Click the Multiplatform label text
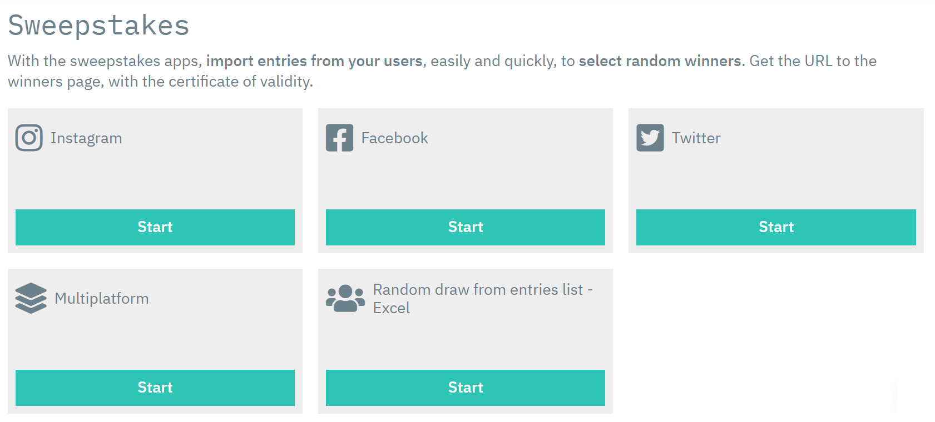The width and height of the screenshot is (935, 422). click(x=101, y=298)
